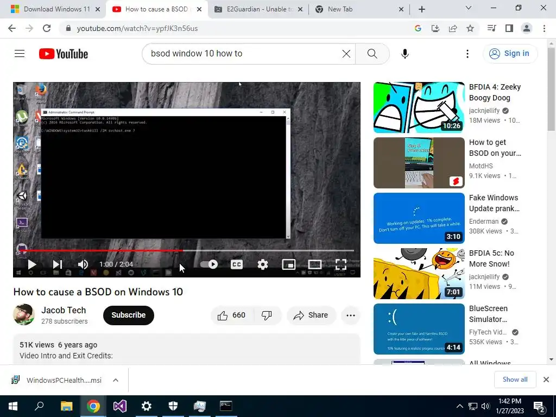The width and height of the screenshot is (556, 417).
Task: Run the search with magnifier button
Action: pyautogui.click(x=372, y=54)
